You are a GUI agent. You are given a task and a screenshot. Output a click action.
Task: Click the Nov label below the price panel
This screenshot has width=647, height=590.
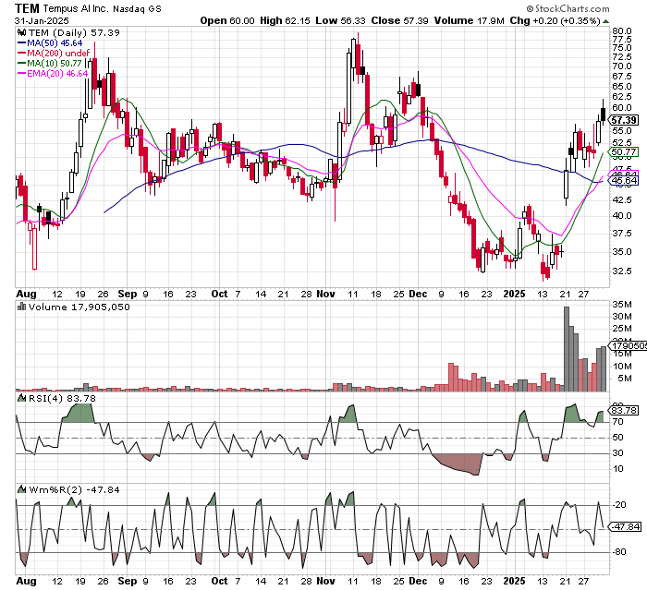[325, 294]
